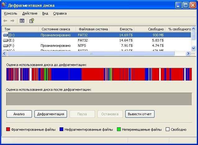Image resolution: width=198 pixels, height=145 pixels.
Task: Select the NTFS file system cell
Action: point(82,46)
